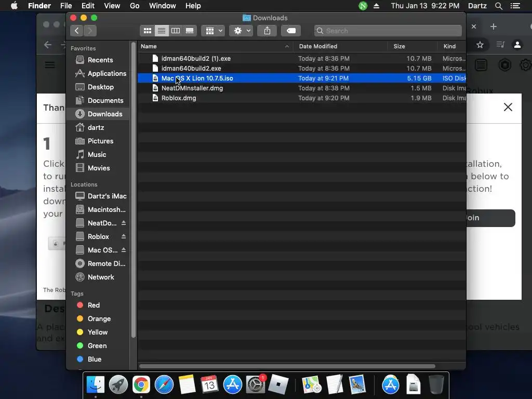Viewport: 532px width, 399px height.
Task: Open System Preferences from the Dock
Action: pos(256,385)
